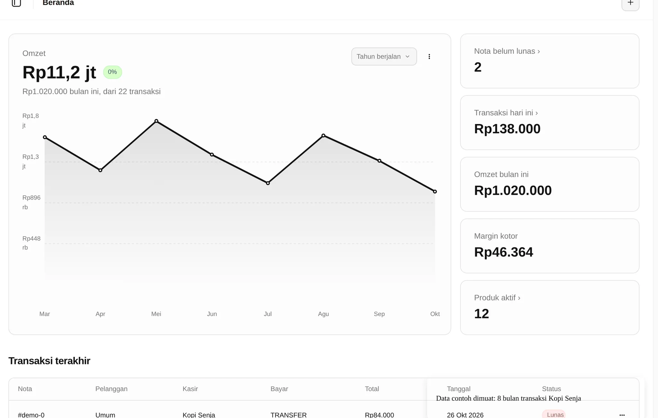Click the Mar data point on chart
Image resolution: width=658 pixels, height=418 pixels.
pyautogui.click(x=45, y=137)
